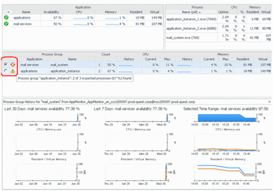Click the Last 30 Days CPU / Memory chart
Image resolution: width=273 pixels, height=191 pixels.
47,142
